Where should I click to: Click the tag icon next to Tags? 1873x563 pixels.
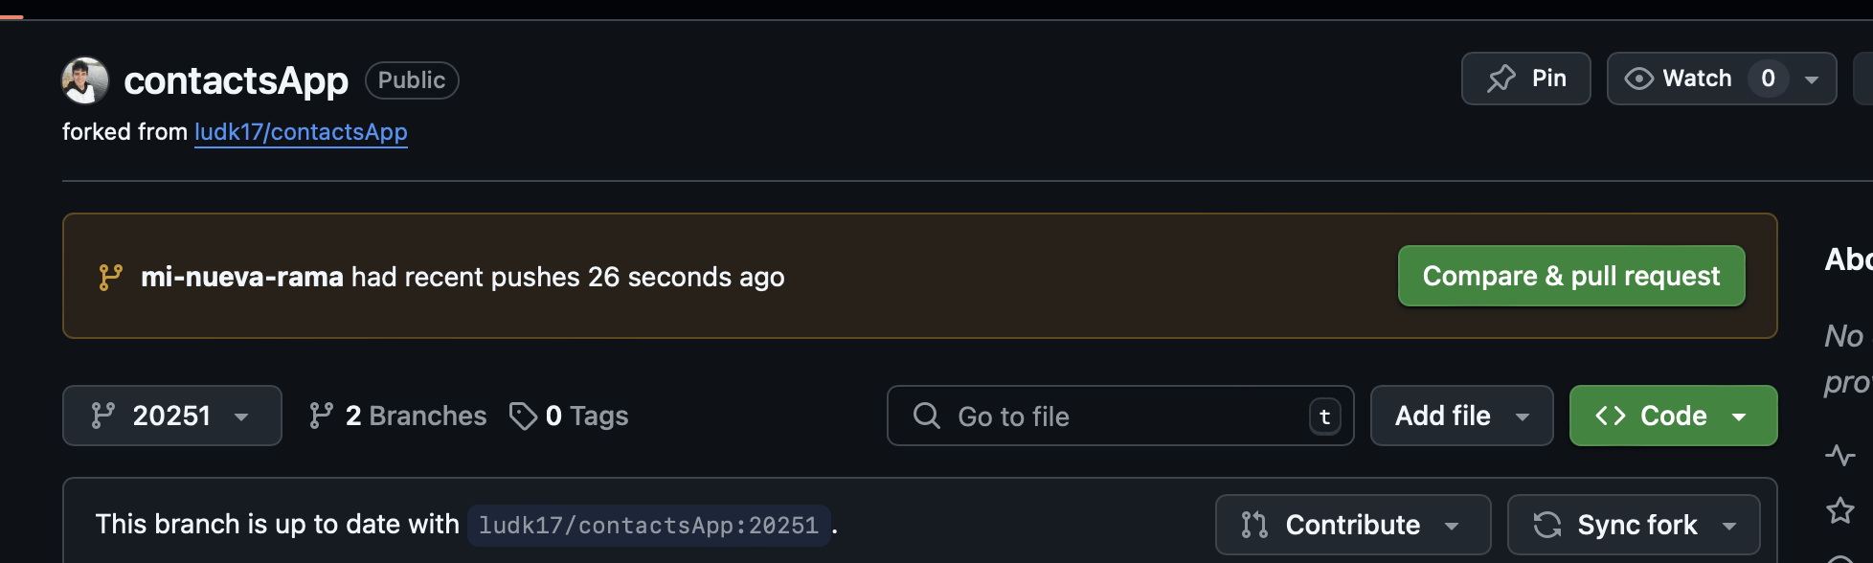point(523,416)
